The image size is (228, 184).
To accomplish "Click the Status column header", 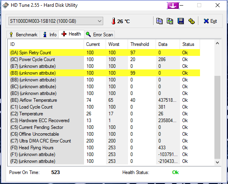I will coord(190,44).
